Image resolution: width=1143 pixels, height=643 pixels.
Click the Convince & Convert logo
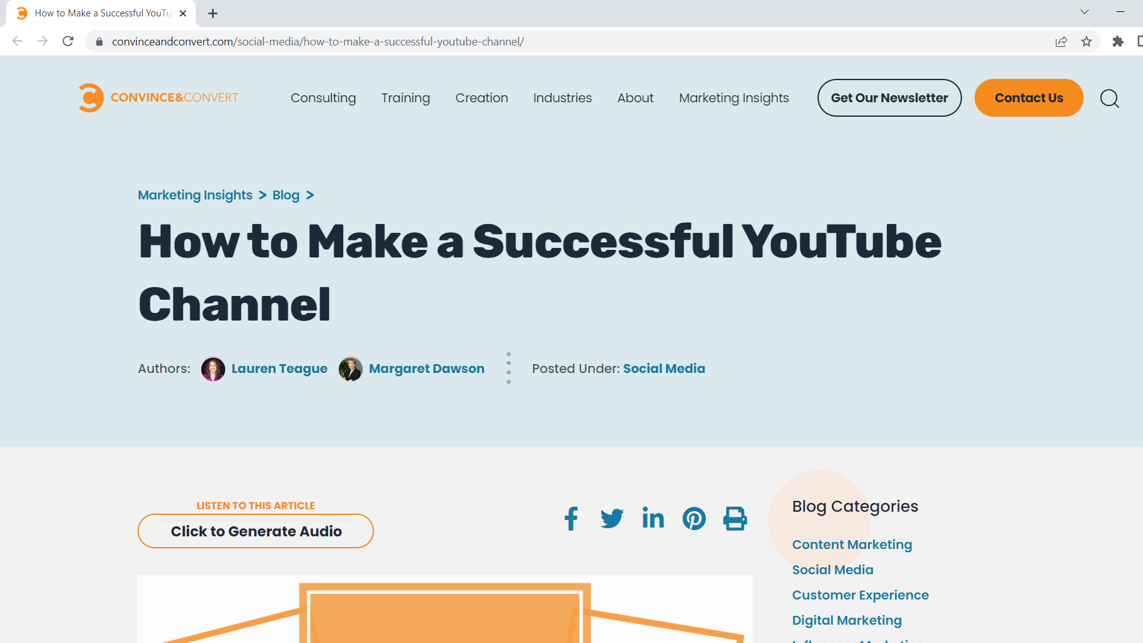pyautogui.click(x=158, y=98)
